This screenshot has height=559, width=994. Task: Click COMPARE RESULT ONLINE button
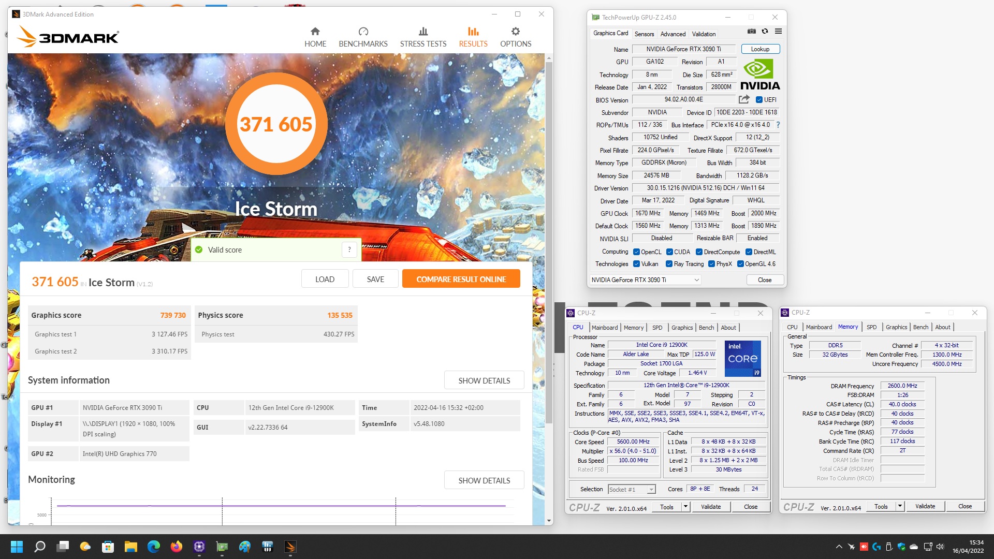click(461, 279)
